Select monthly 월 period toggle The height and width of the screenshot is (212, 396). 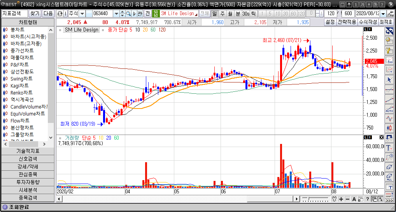click(230, 14)
